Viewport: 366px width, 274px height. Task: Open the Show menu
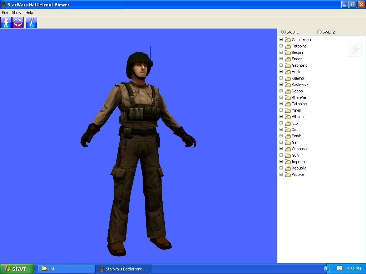pyautogui.click(x=16, y=12)
